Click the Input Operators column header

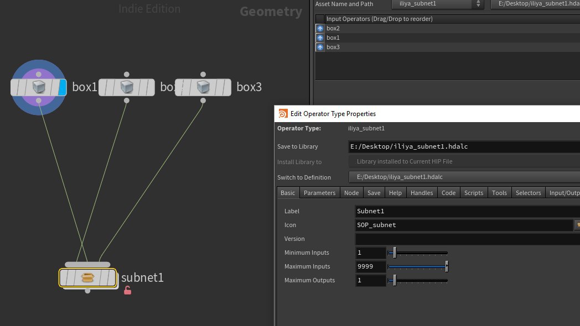452,19
